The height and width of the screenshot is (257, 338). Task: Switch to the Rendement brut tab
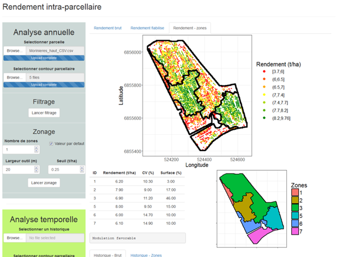point(108,28)
